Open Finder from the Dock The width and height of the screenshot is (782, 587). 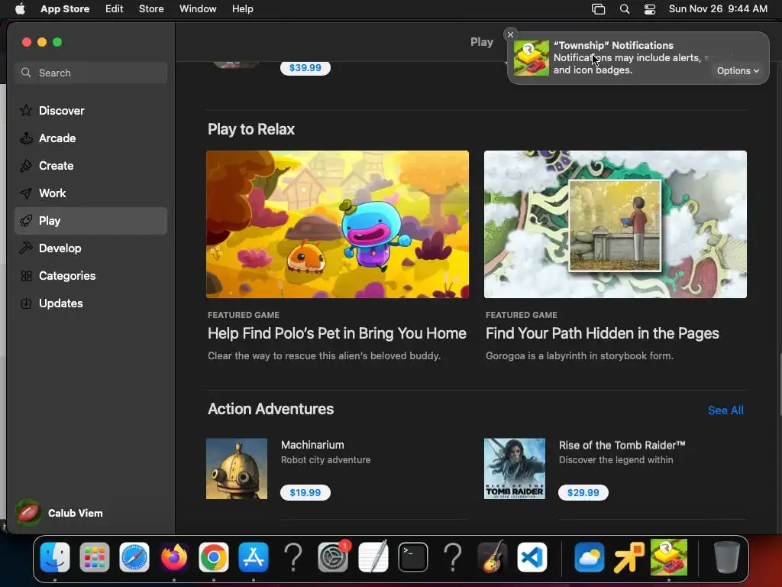coord(55,557)
